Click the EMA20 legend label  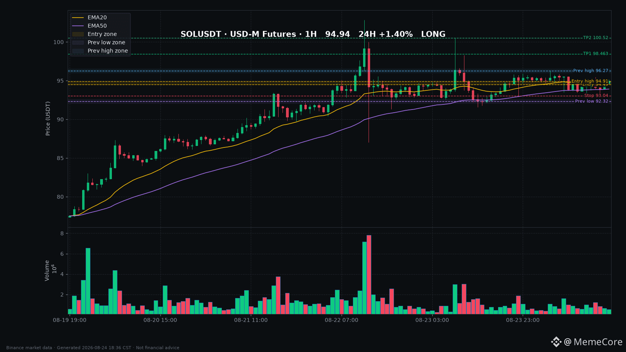[x=97, y=18]
